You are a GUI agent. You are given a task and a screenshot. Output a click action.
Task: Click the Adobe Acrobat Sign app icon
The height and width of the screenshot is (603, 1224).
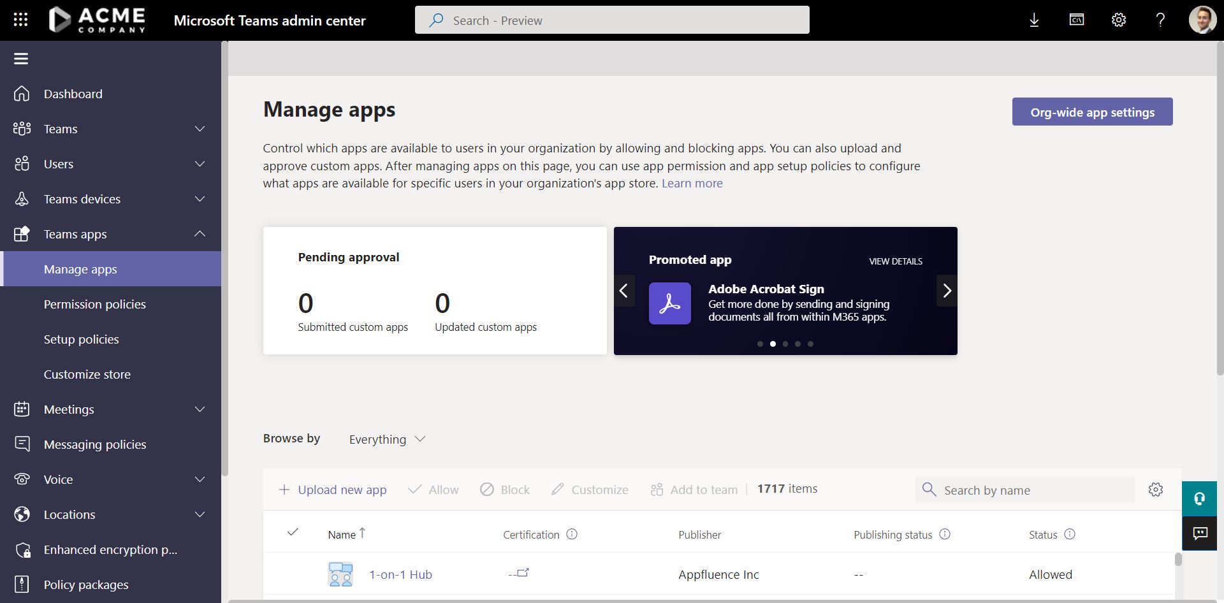point(669,303)
